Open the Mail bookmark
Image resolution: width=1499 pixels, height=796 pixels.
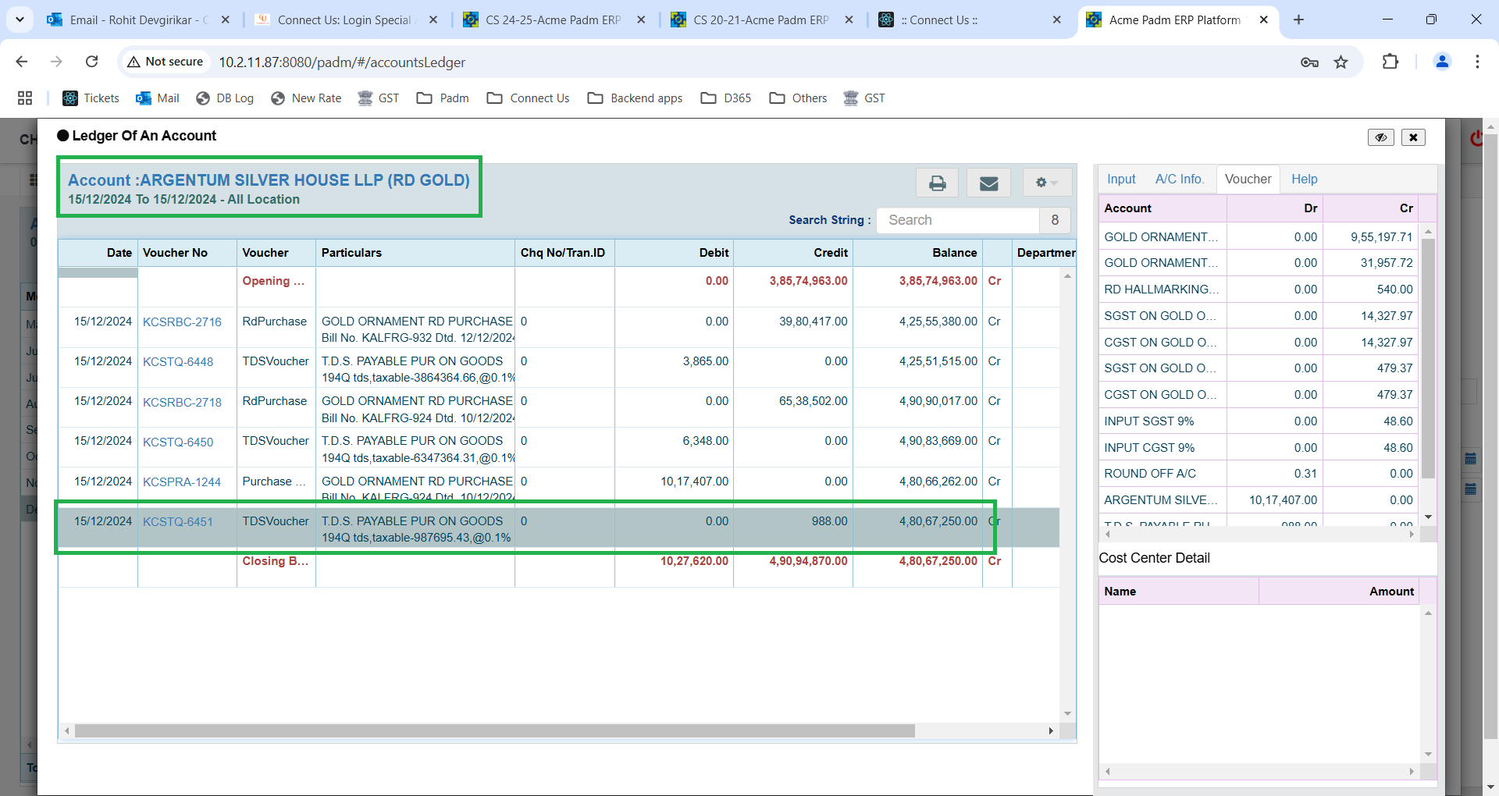point(158,98)
